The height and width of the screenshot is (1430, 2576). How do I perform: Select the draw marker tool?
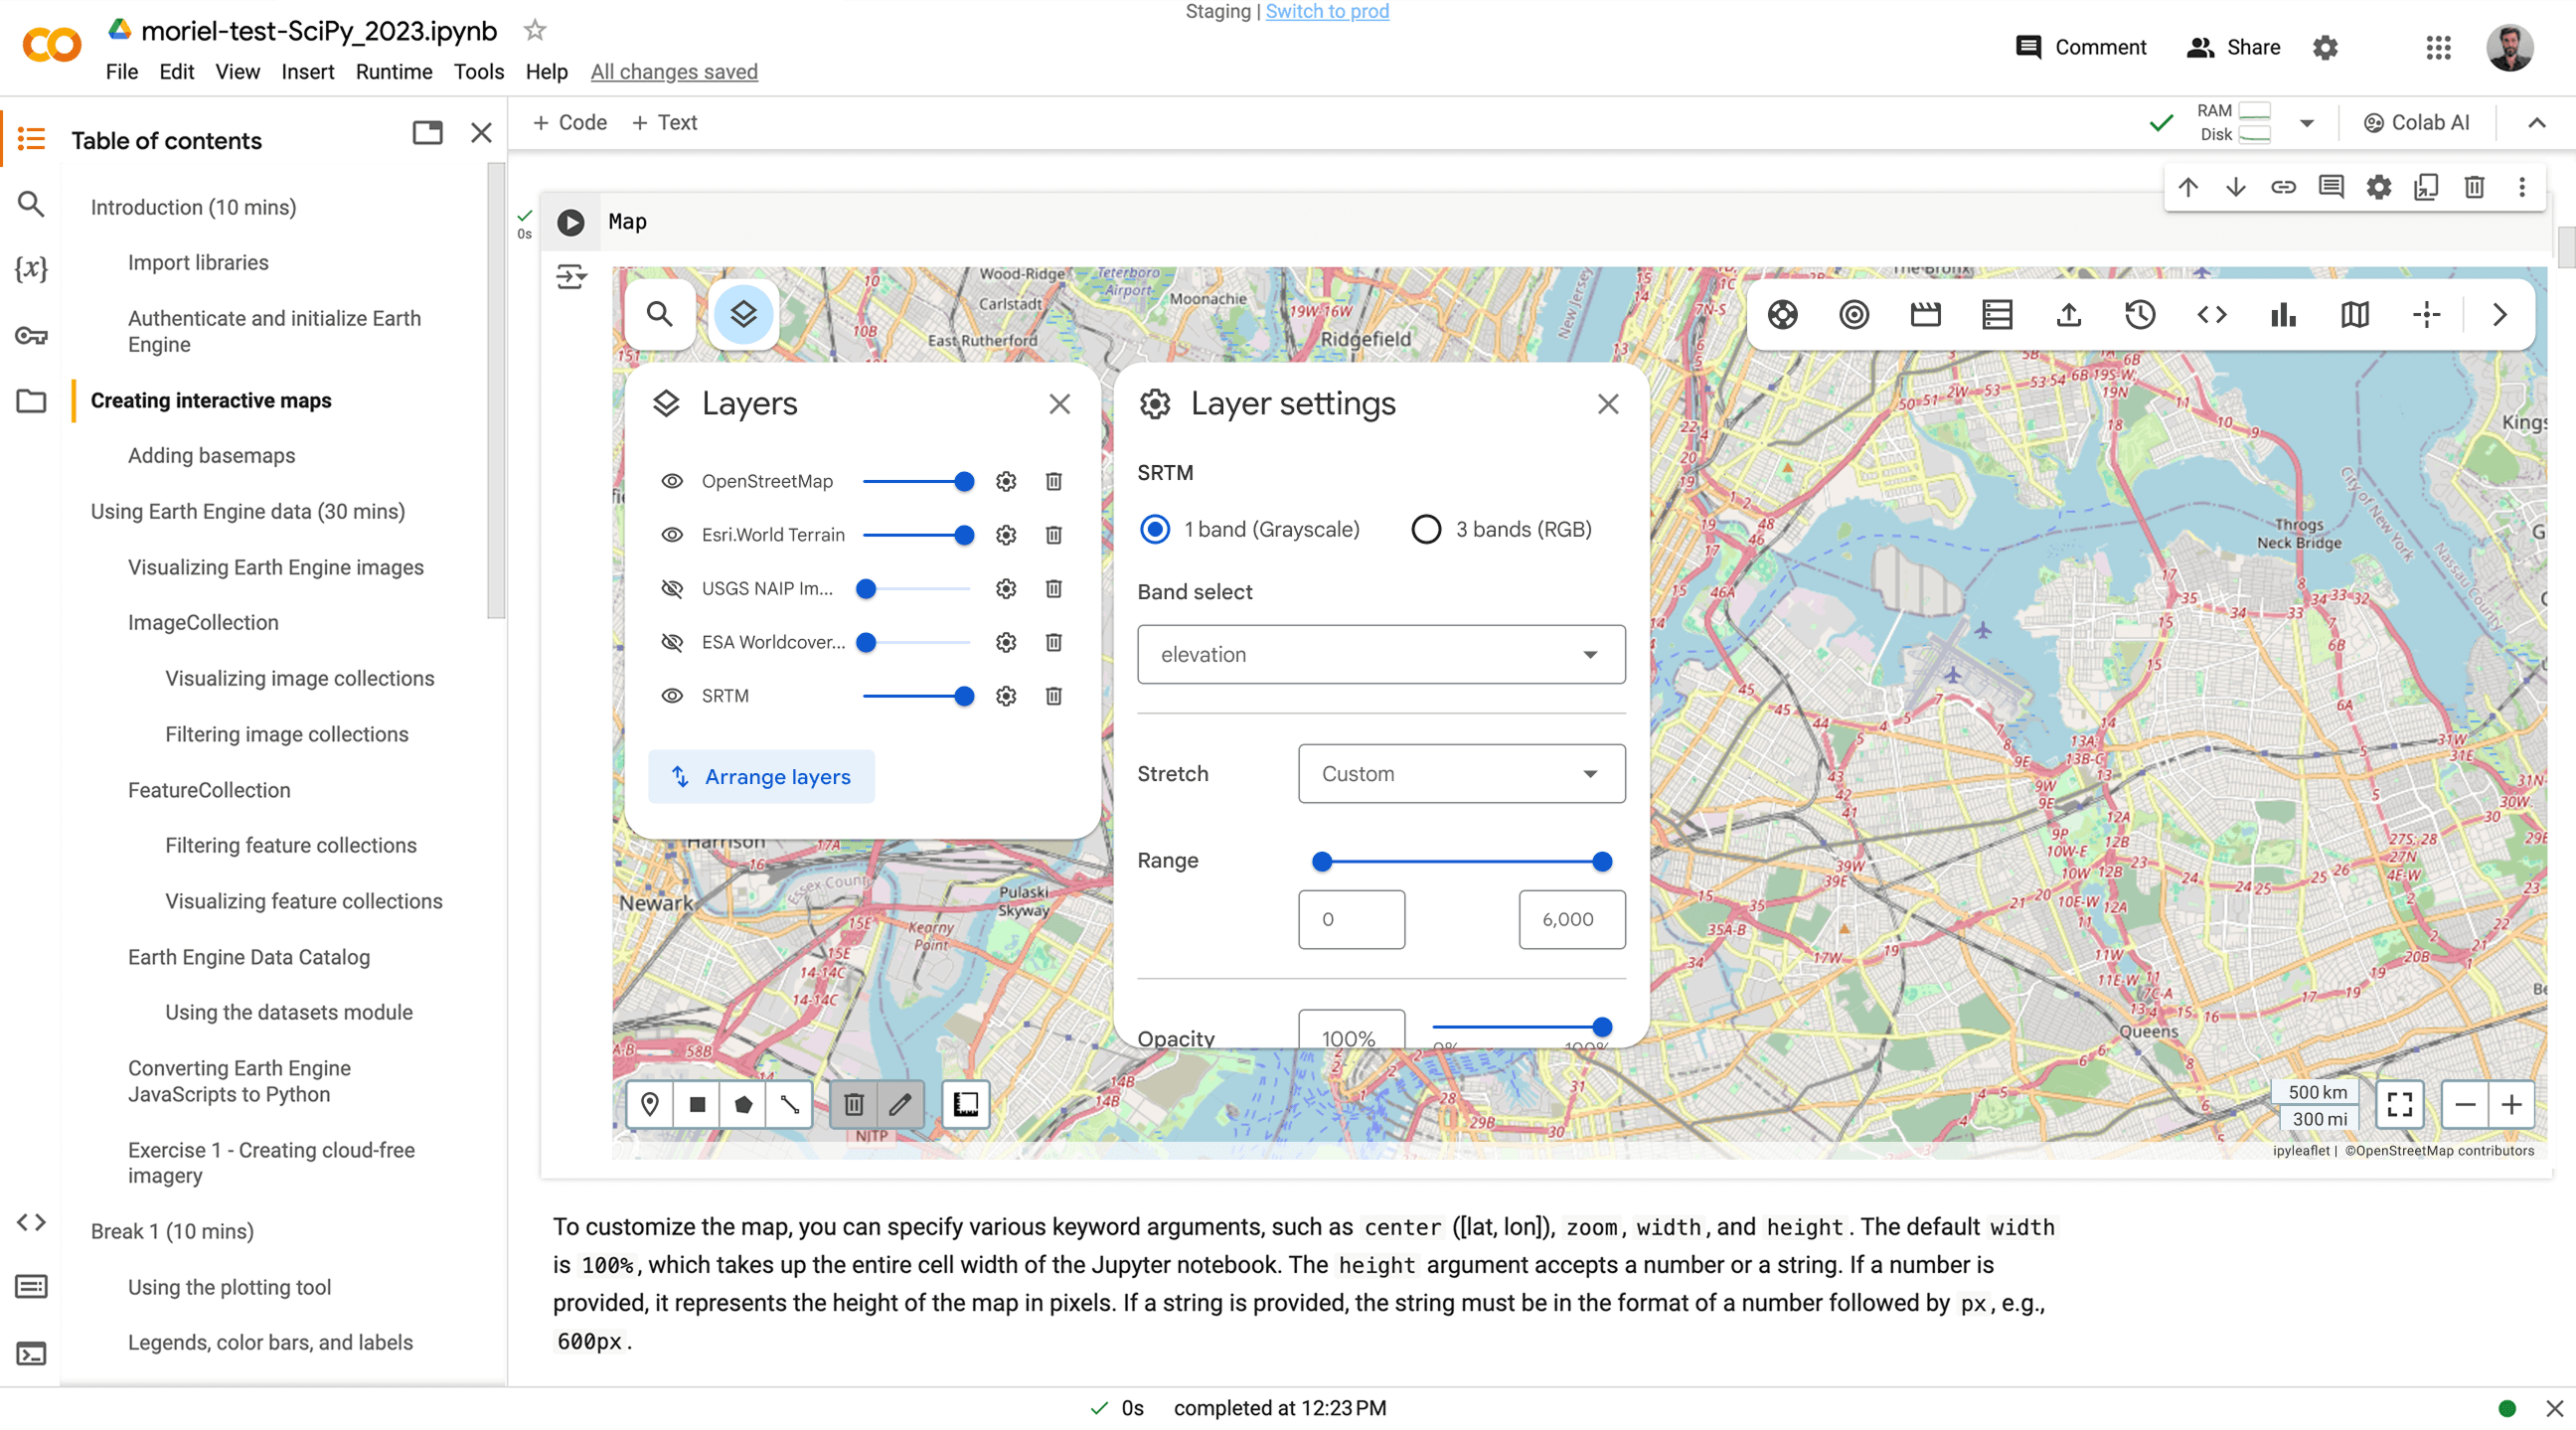pos(650,1104)
